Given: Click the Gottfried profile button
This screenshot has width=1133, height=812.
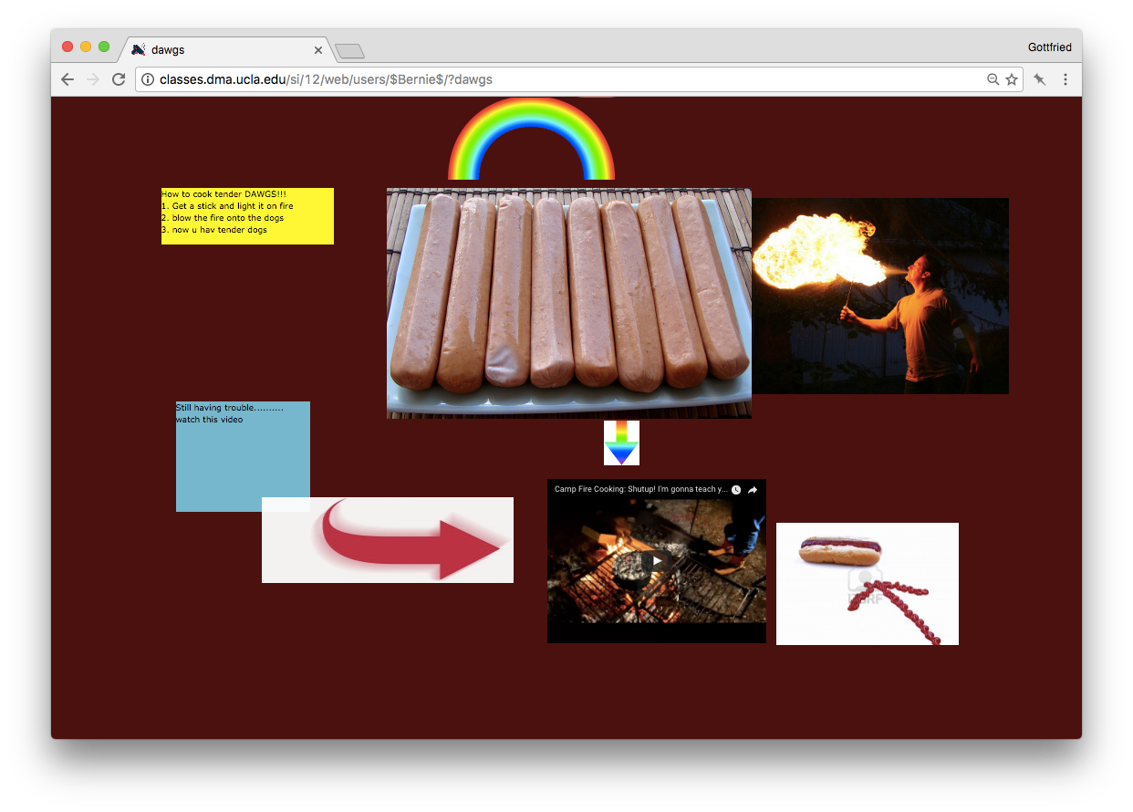Looking at the screenshot, I should [x=1049, y=47].
